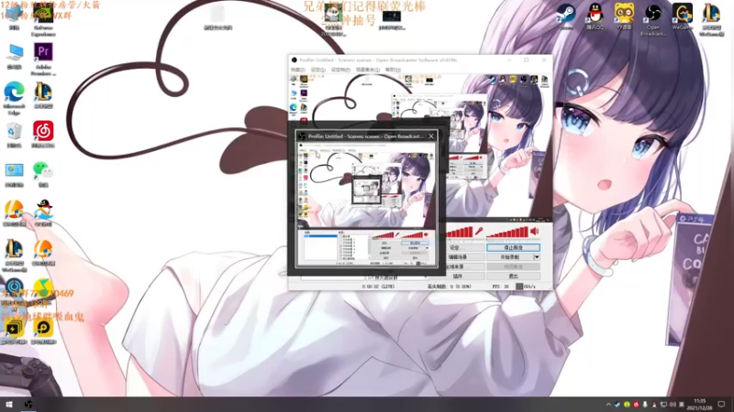Open the new text document file icon
This screenshot has height=412, width=734.
pyautogui.click(x=217, y=18)
